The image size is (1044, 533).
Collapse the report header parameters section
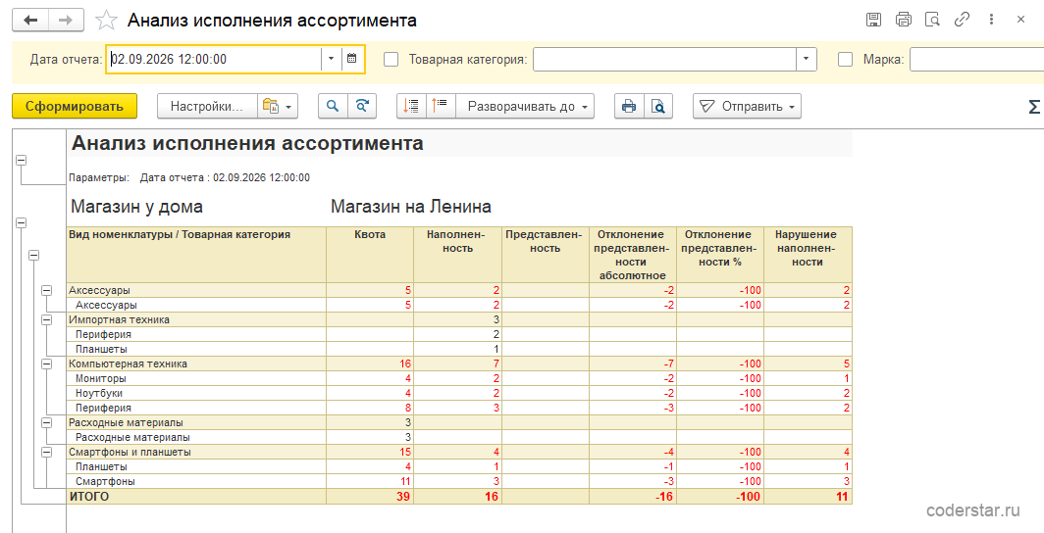22,160
